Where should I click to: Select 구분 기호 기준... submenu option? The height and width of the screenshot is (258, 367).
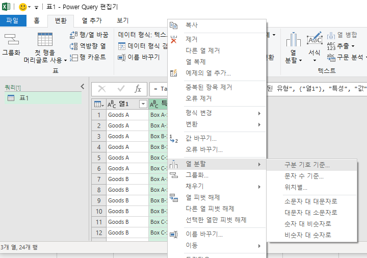pos(312,165)
